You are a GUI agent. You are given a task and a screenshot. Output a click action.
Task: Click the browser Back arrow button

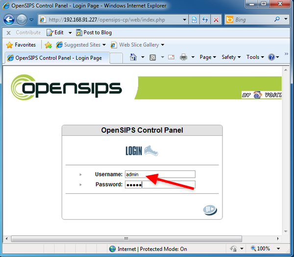[x=9, y=20]
